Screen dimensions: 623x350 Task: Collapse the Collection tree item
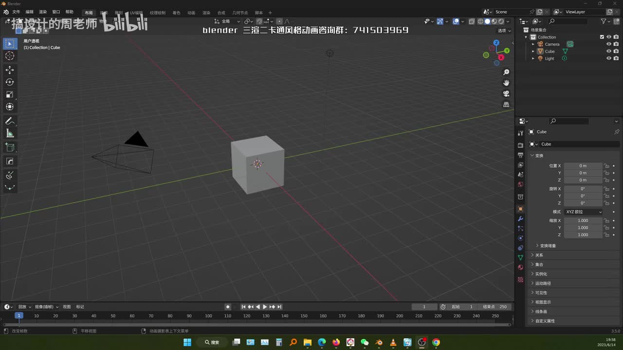click(526, 37)
